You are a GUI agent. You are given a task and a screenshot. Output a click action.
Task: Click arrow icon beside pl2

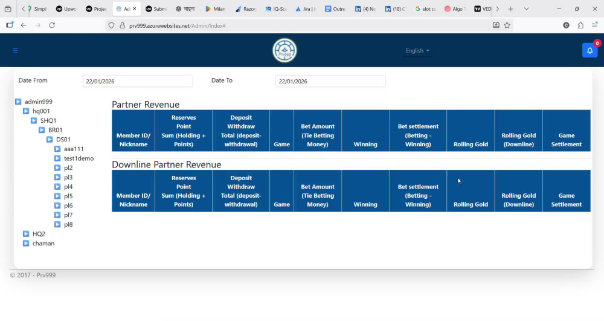(57, 167)
